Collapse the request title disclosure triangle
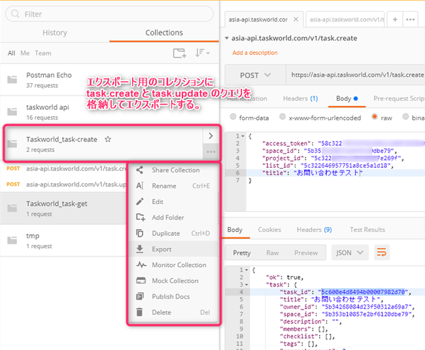 coord(227,38)
